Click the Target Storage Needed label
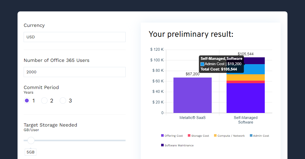The width and height of the screenshot is (305, 159). [50, 125]
